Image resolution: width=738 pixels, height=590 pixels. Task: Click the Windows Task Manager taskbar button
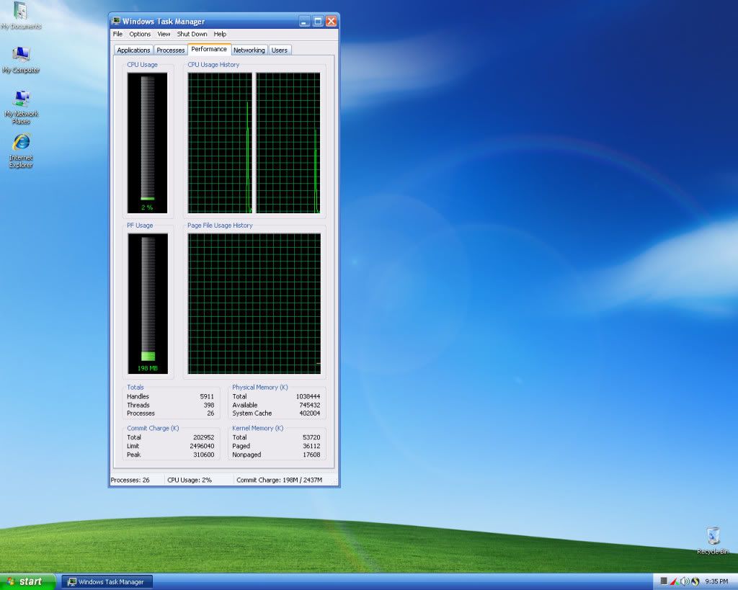(107, 581)
